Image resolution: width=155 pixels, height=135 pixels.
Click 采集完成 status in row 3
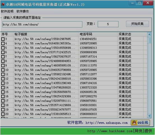(x=125, y=39)
